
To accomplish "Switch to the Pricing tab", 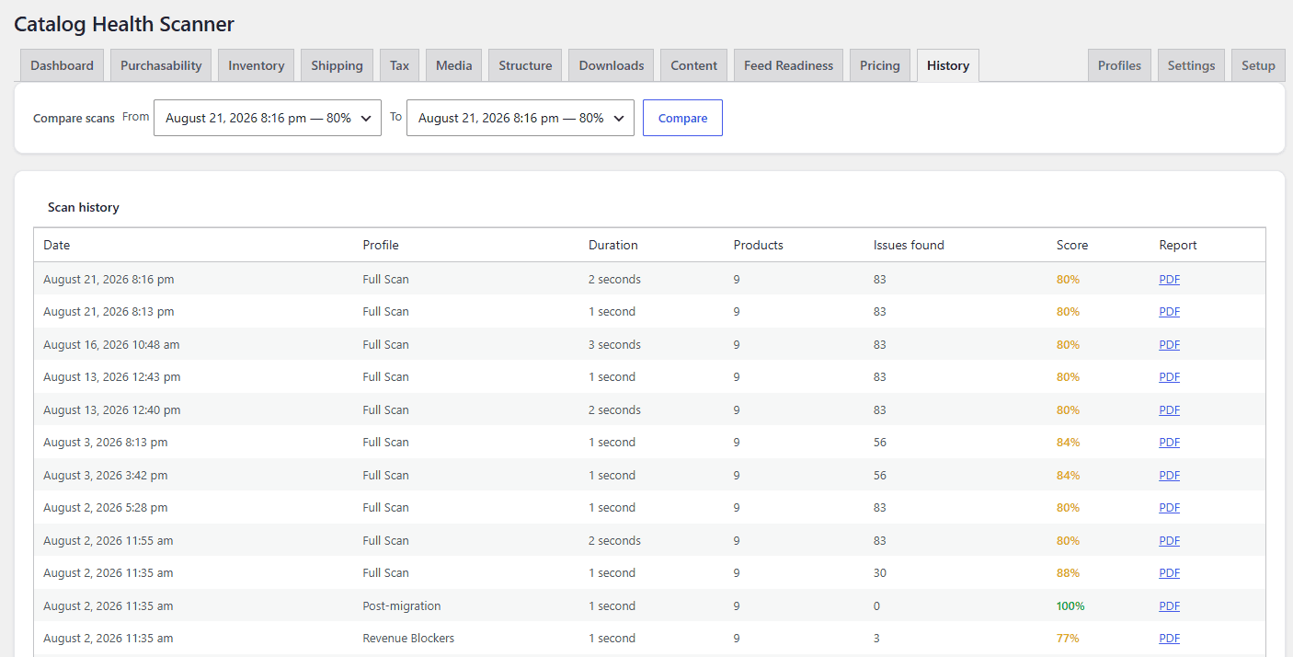I will [880, 65].
